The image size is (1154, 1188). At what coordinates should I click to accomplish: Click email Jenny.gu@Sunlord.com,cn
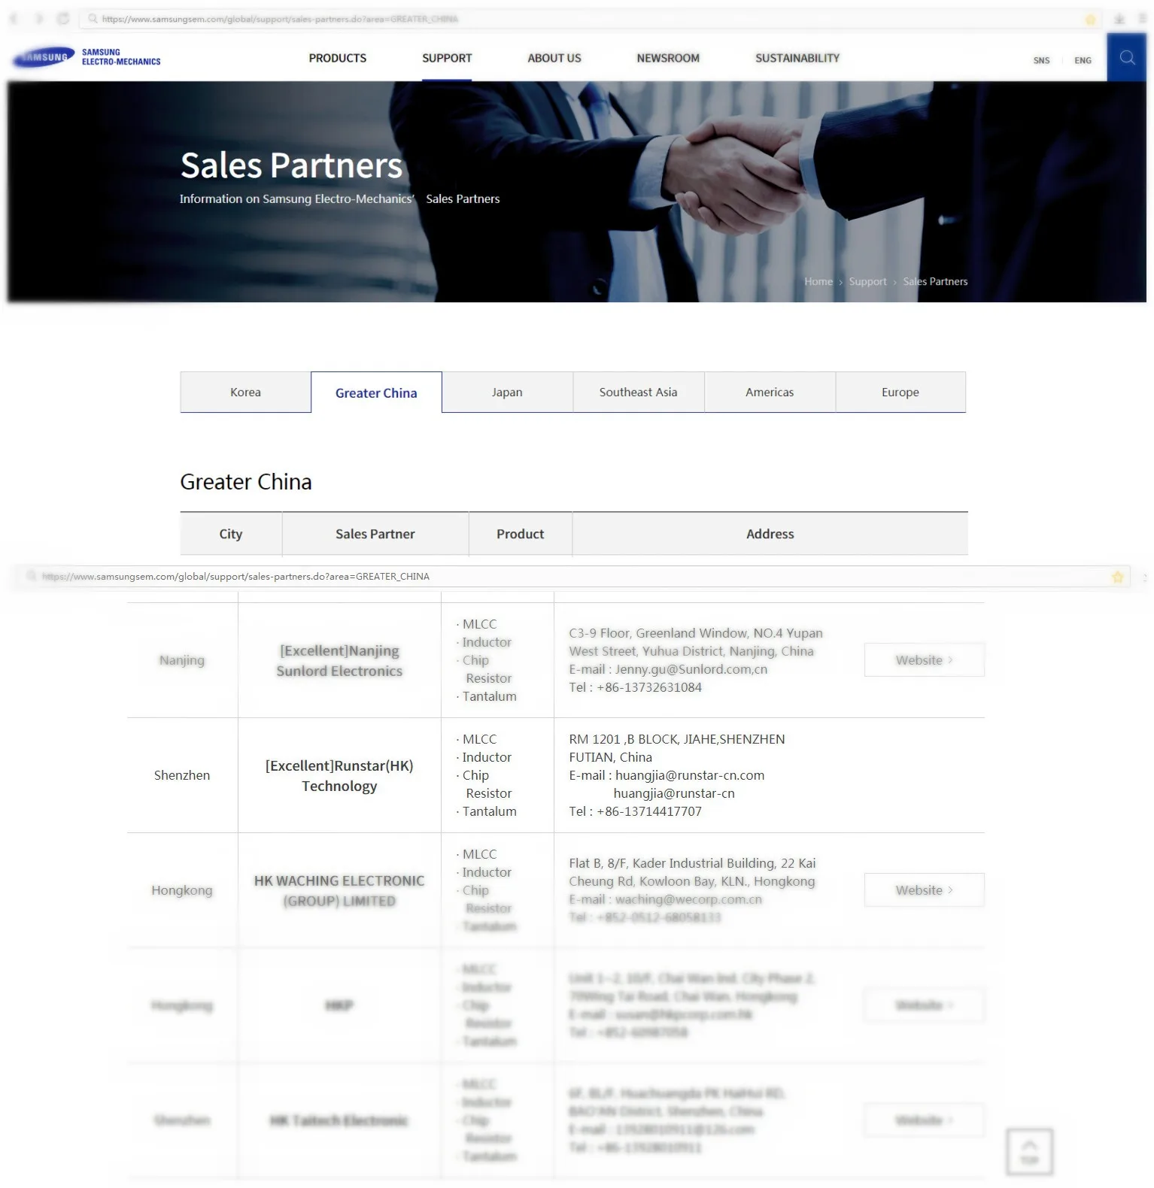691,669
